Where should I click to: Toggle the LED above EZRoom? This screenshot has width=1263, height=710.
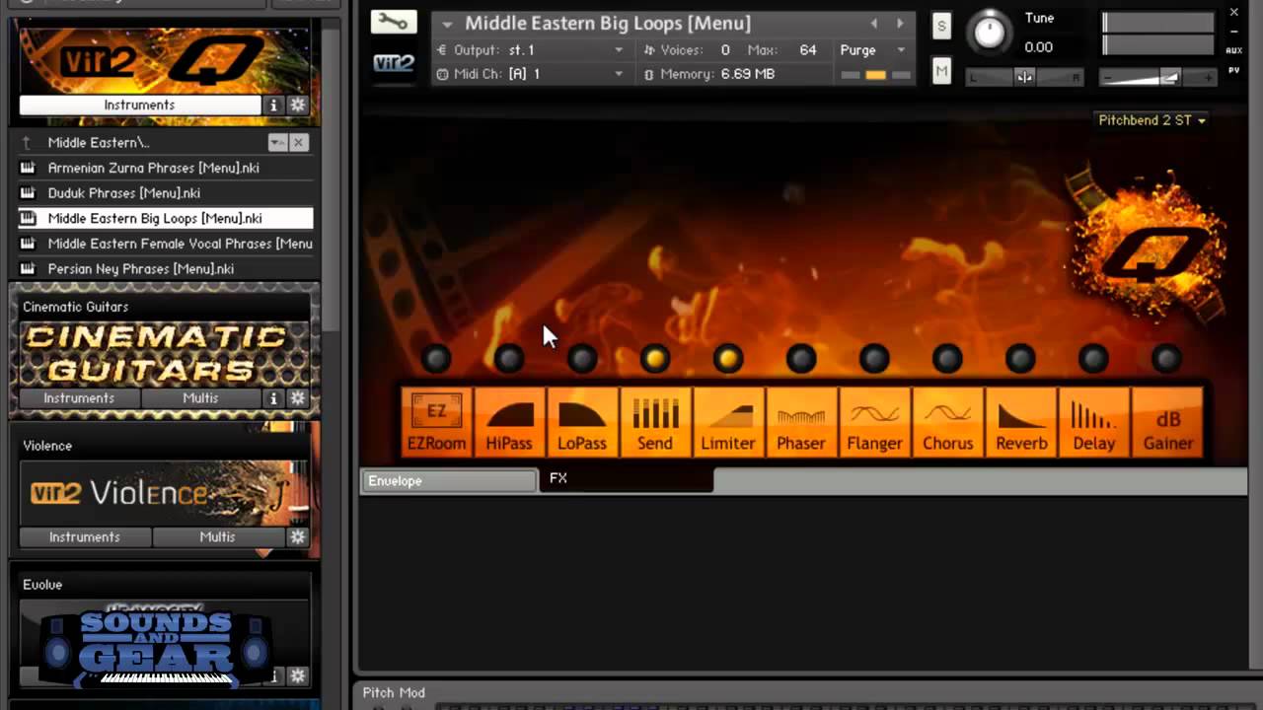click(x=436, y=359)
